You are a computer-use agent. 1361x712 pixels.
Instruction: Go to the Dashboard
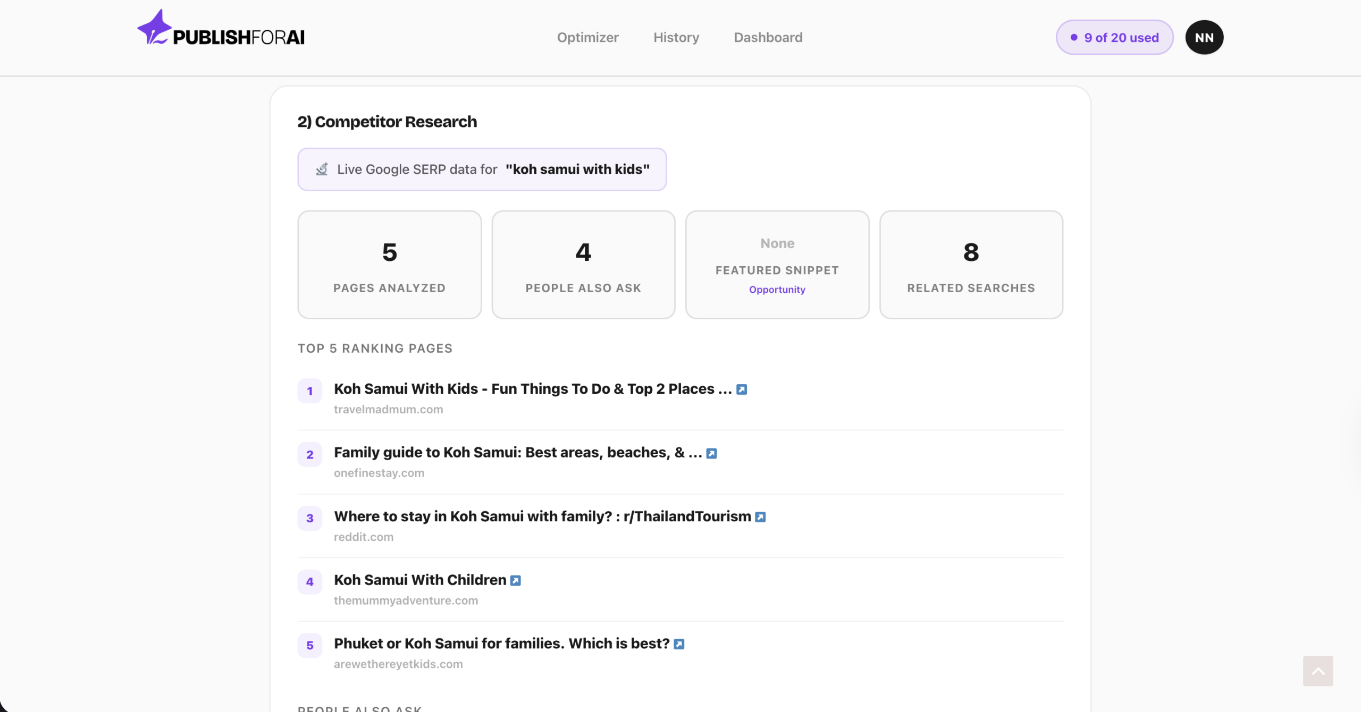pos(768,37)
